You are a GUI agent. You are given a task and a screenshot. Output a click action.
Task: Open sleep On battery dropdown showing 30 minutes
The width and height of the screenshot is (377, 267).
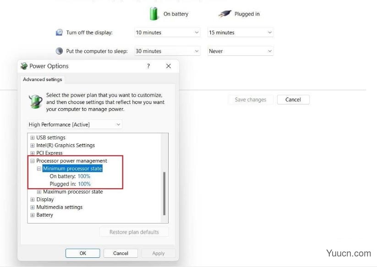[167, 51]
